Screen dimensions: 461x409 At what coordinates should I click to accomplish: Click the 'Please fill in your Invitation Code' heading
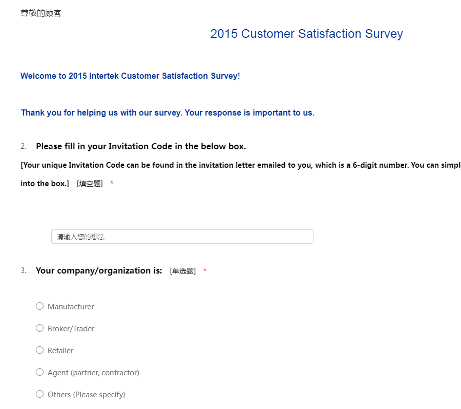tap(141, 147)
